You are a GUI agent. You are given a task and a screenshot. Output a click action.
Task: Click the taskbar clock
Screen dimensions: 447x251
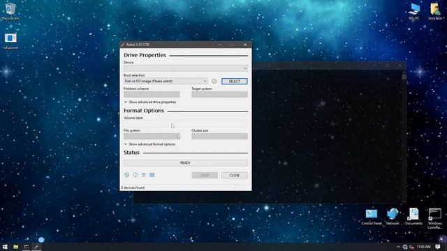point(423,247)
